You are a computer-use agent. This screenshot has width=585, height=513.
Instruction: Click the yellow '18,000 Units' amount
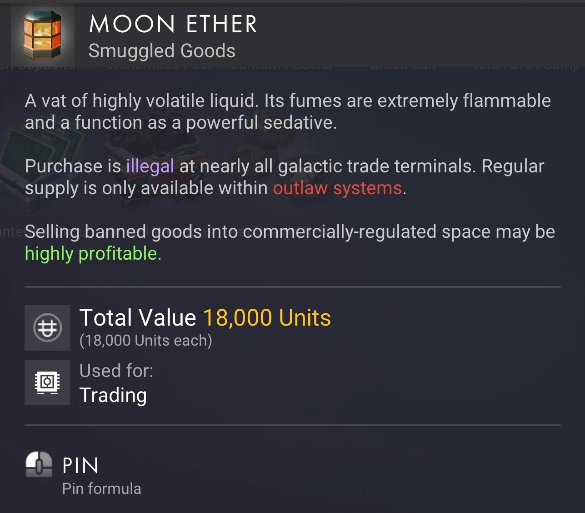pos(267,317)
